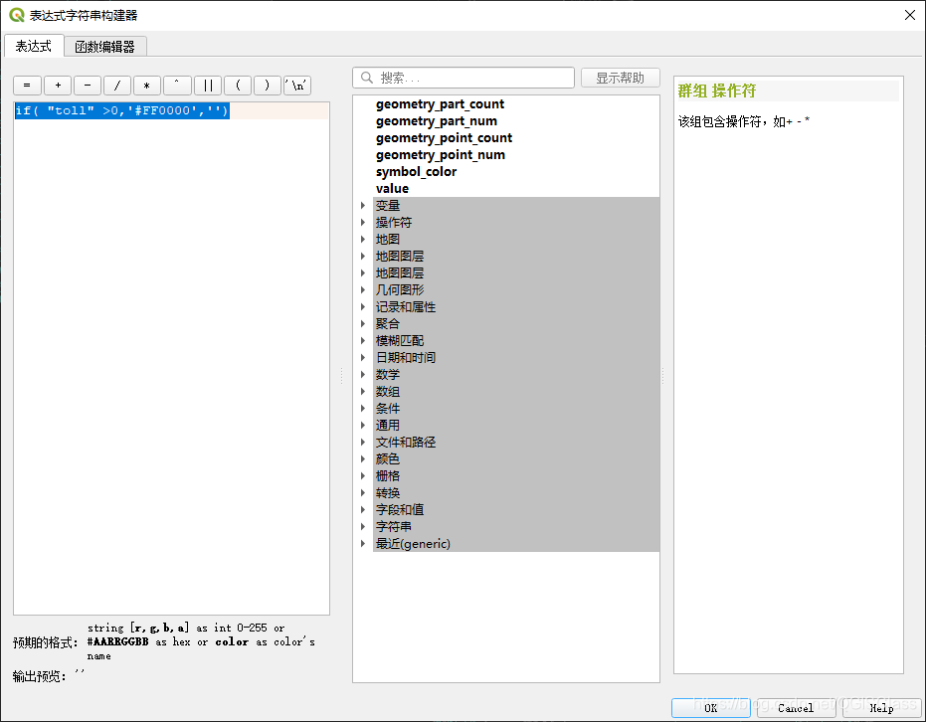Expand the 地图 group arrow

tap(363, 239)
